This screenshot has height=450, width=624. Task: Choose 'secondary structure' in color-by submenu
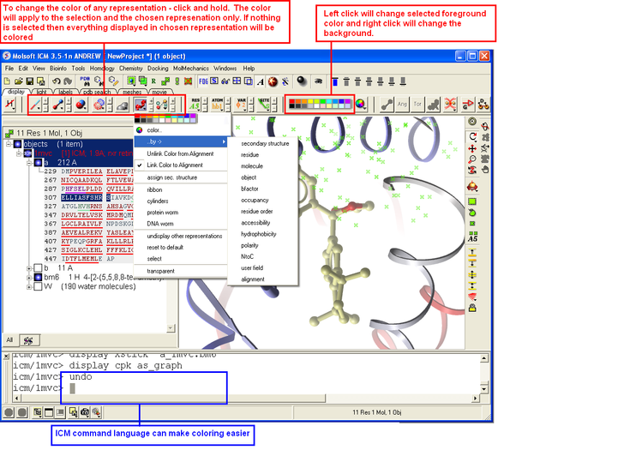click(x=265, y=144)
